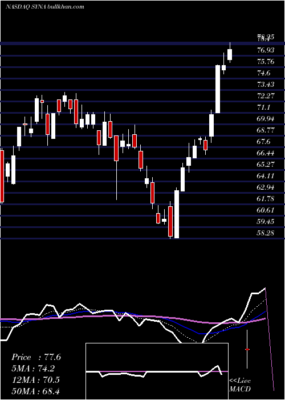Click the 71.1 price axis label
The image size is (285, 400).
pos(263,107)
